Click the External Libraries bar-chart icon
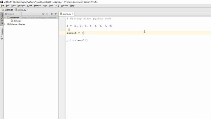This screenshot has height=119, width=211. pyautogui.click(x=9, y=24)
